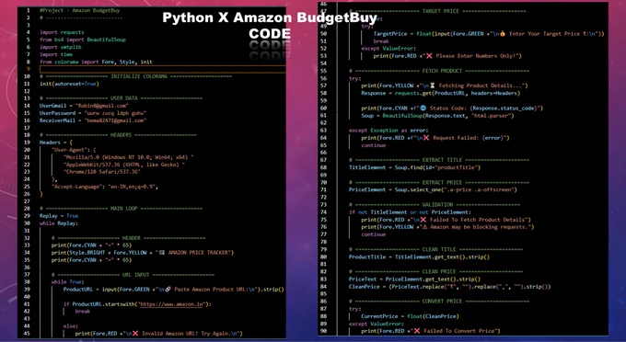Click the "AMAZON PRICE TRACKER" print statement
Image resolution: width=626 pixels, height=342 pixels.
pyautogui.click(x=143, y=253)
